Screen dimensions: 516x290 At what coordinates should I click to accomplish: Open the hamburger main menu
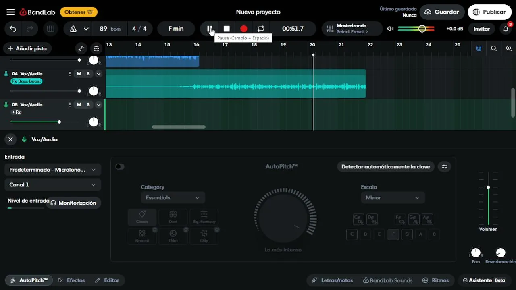click(x=10, y=12)
